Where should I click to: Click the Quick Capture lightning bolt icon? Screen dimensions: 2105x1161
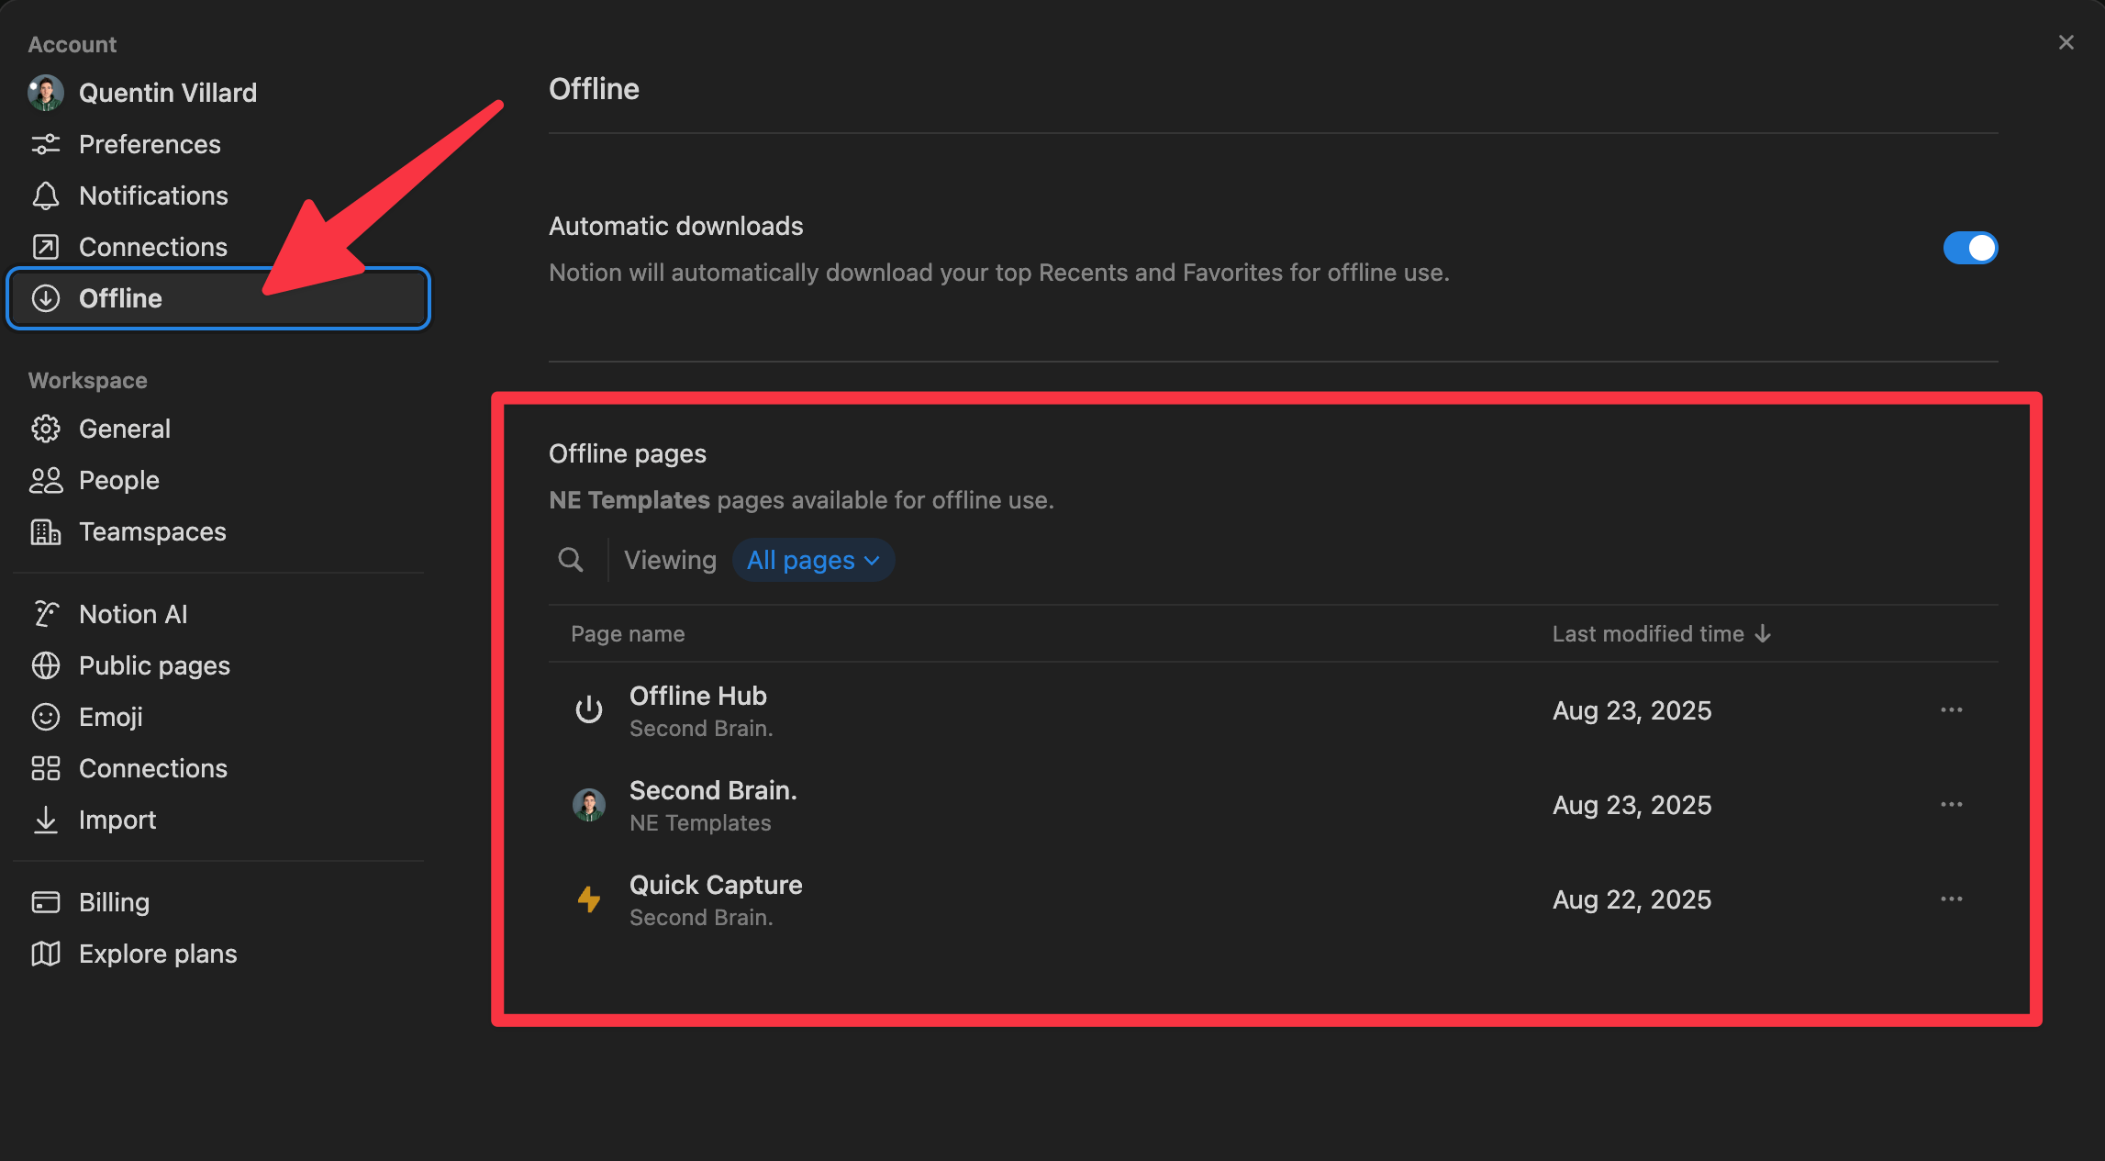click(589, 899)
